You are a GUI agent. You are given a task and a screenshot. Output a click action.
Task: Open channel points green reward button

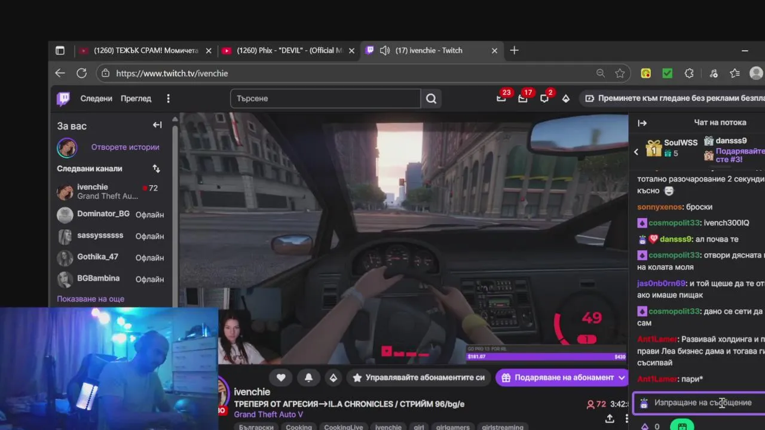tap(682, 426)
